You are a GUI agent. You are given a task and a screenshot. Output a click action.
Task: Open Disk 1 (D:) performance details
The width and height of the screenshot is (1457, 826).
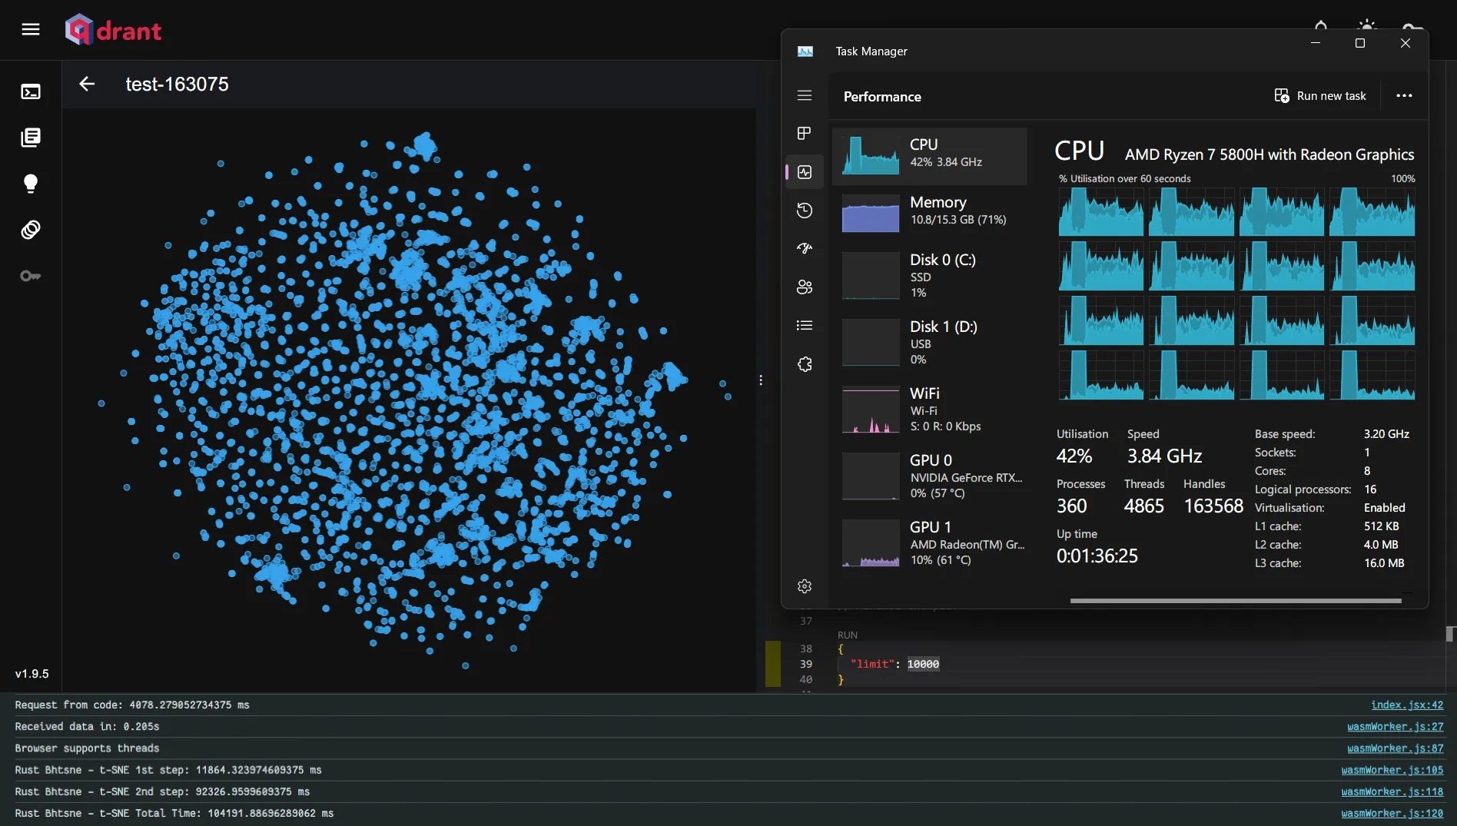[x=930, y=342]
